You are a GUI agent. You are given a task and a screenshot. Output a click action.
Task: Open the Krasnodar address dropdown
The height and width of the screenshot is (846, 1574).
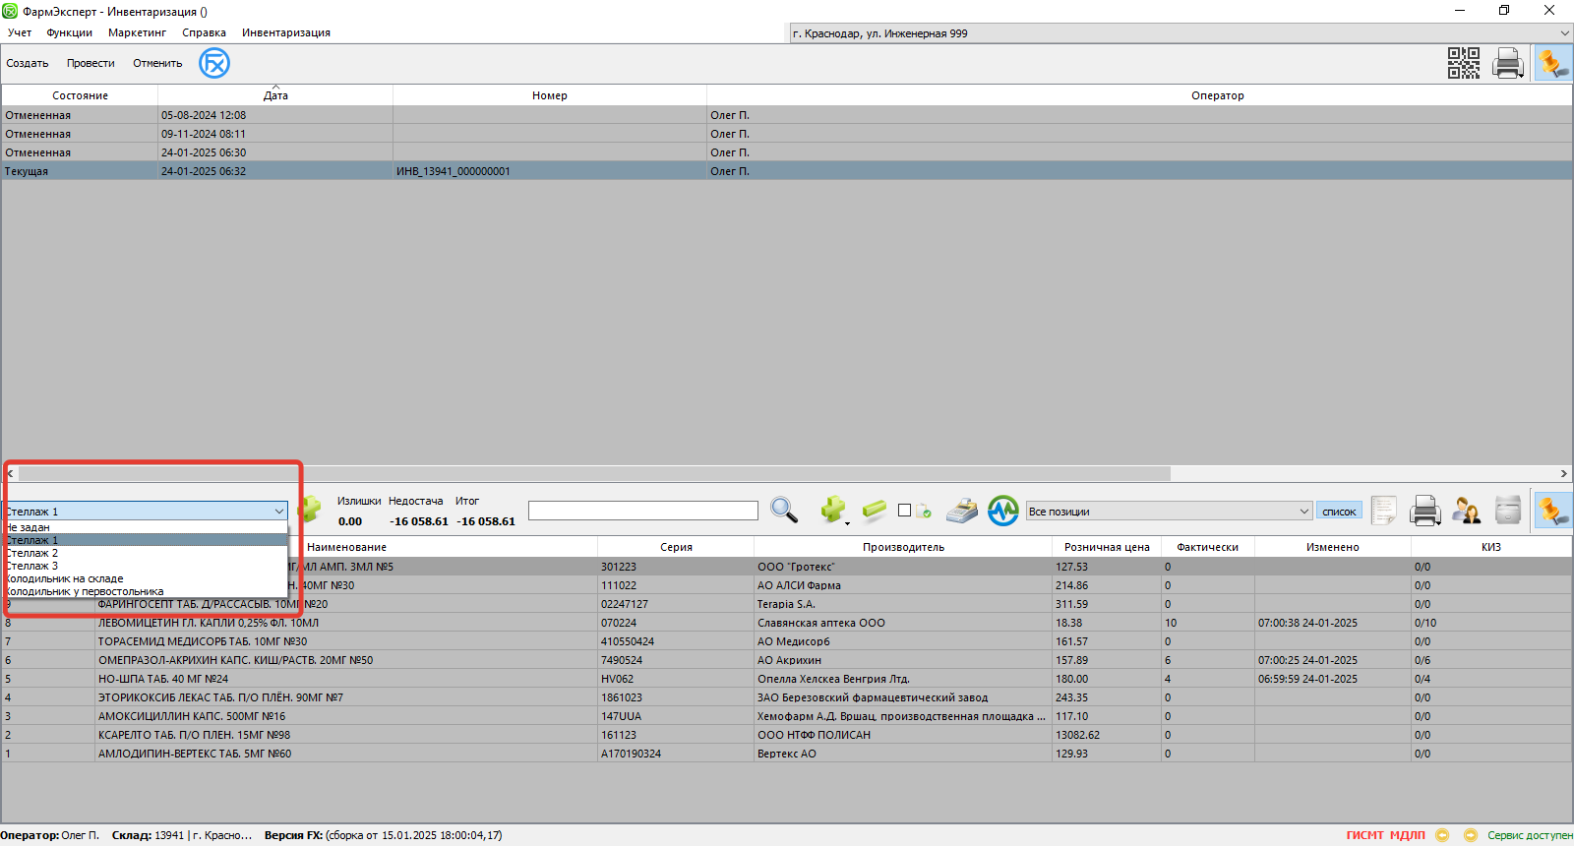click(1564, 33)
